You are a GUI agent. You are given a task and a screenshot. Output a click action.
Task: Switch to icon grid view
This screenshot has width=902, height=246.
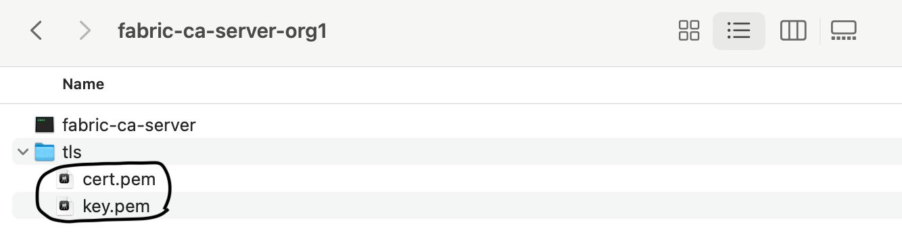click(x=688, y=30)
